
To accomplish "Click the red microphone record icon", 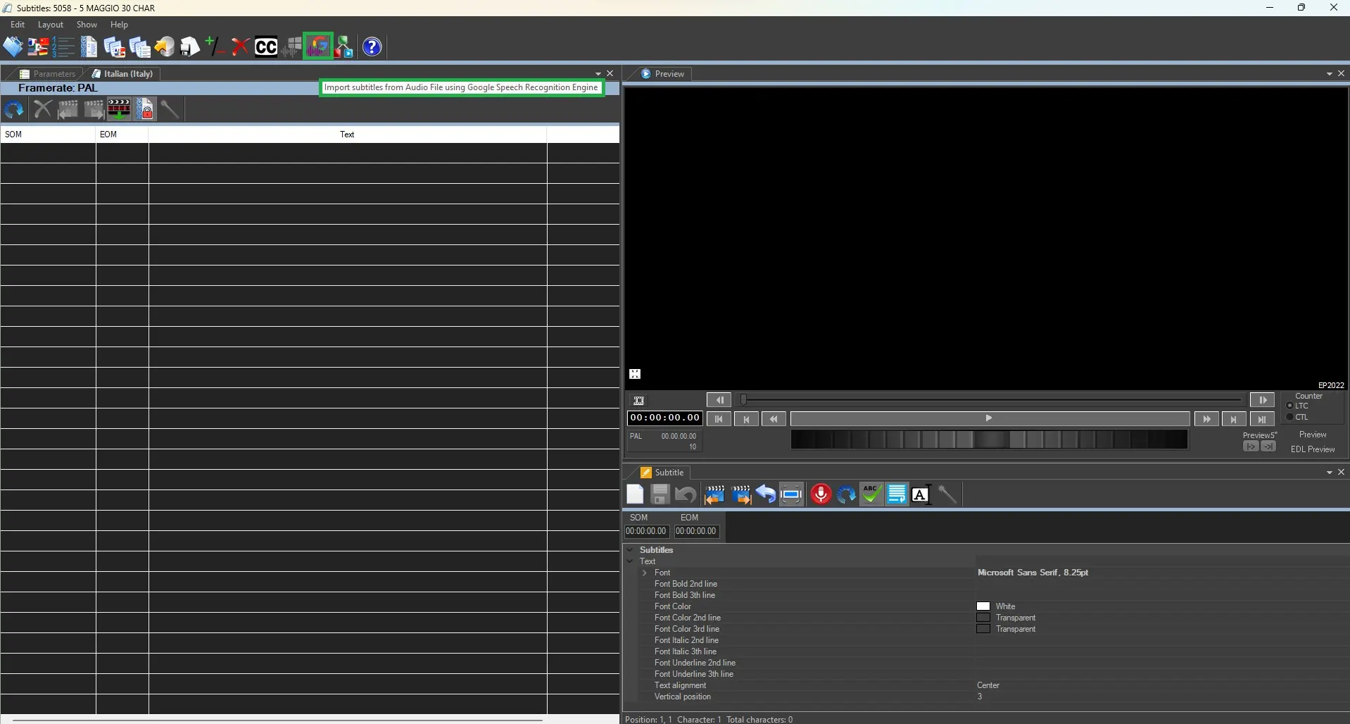I will tap(820, 494).
